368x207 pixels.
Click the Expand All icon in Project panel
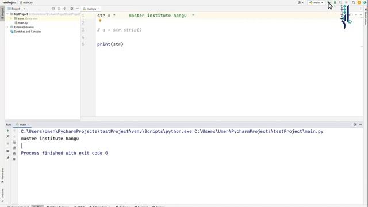[59, 9]
